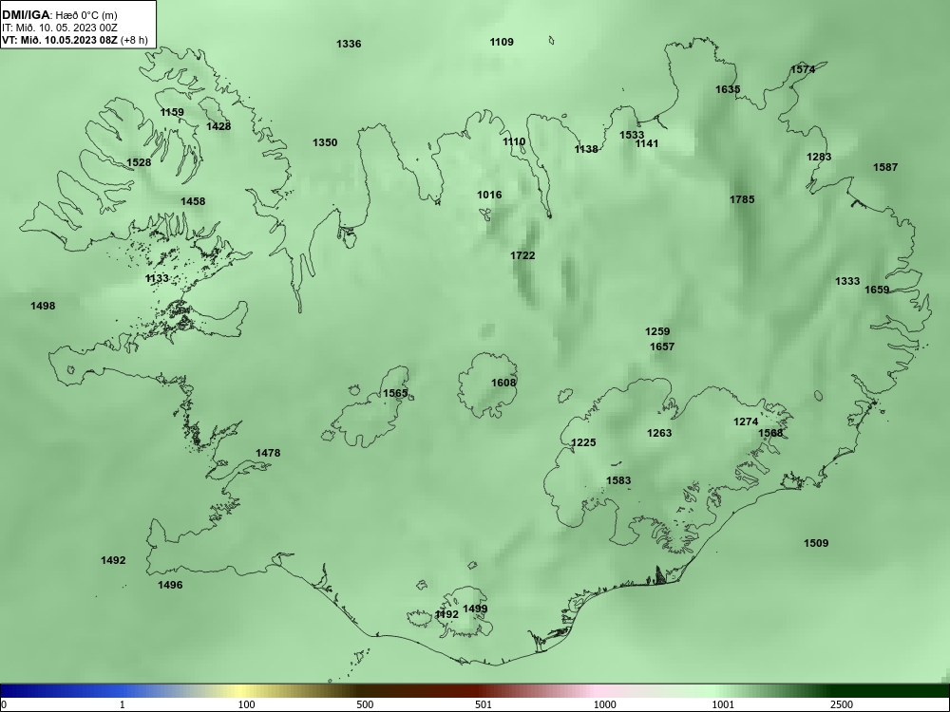Select the 1428 height value
This screenshot has width=950, height=712.
click(218, 126)
